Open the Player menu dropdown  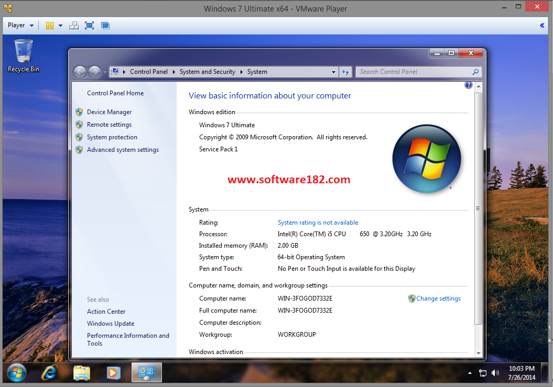click(20, 25)
